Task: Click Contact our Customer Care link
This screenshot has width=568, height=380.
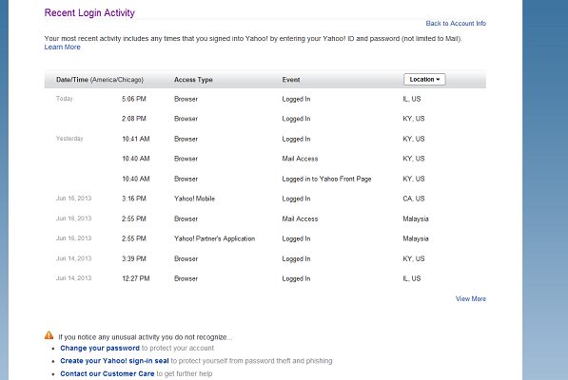Action: 108,374
